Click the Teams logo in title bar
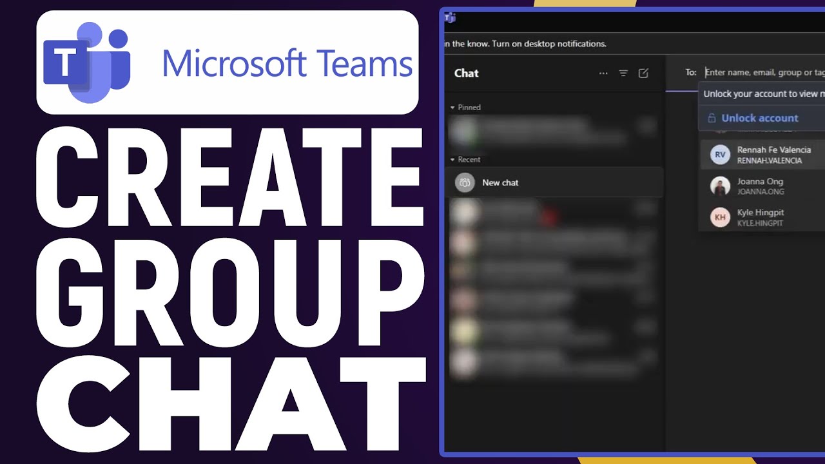Screen dimensions: 825x464 coord(450,18)
